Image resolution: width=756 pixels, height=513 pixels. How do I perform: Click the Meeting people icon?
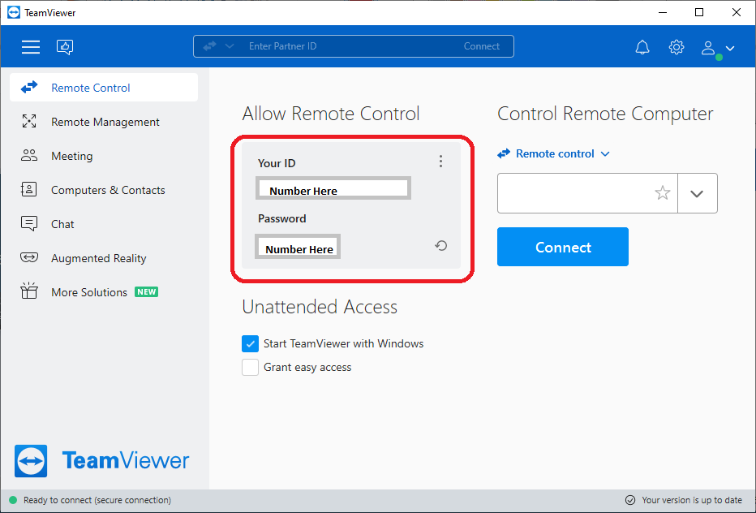click(29, 155)
